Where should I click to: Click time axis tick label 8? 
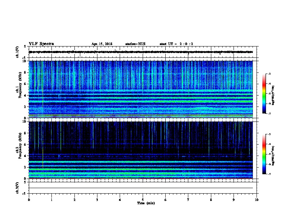tap(211, 199)
